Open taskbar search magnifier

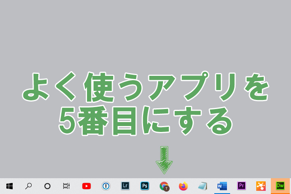pos(28,186)
